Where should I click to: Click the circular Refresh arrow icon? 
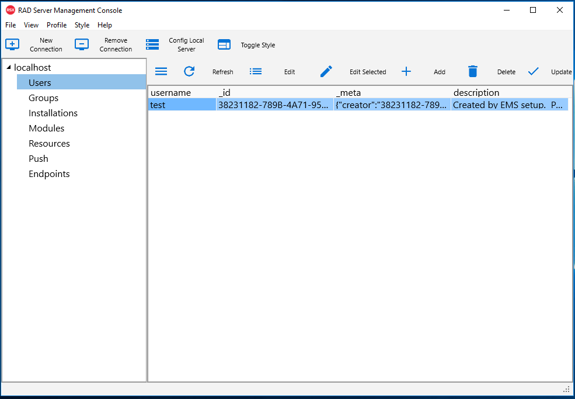[189, 71]
